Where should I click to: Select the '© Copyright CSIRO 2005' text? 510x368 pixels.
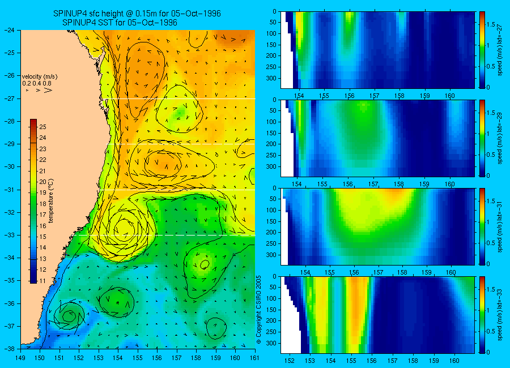(x=258, y=310)
